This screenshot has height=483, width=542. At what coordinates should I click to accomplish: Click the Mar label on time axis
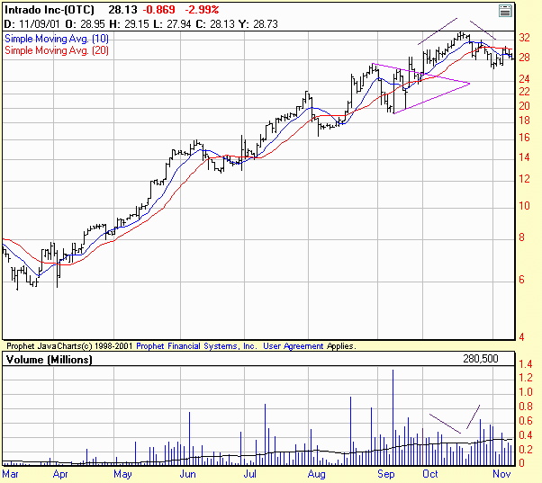(x=11, y=474)
